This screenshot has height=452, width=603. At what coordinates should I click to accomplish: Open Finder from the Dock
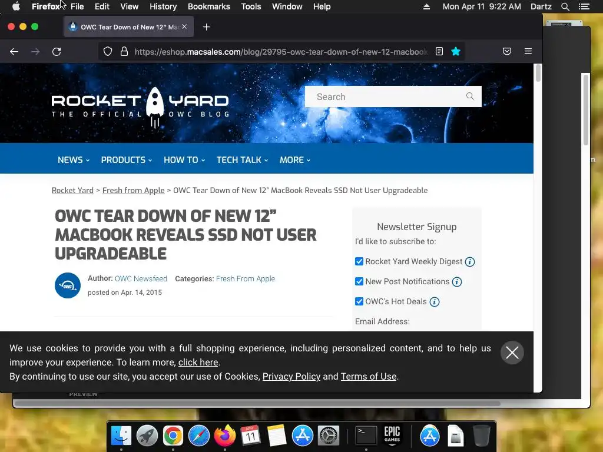click(x=121, y=436)
